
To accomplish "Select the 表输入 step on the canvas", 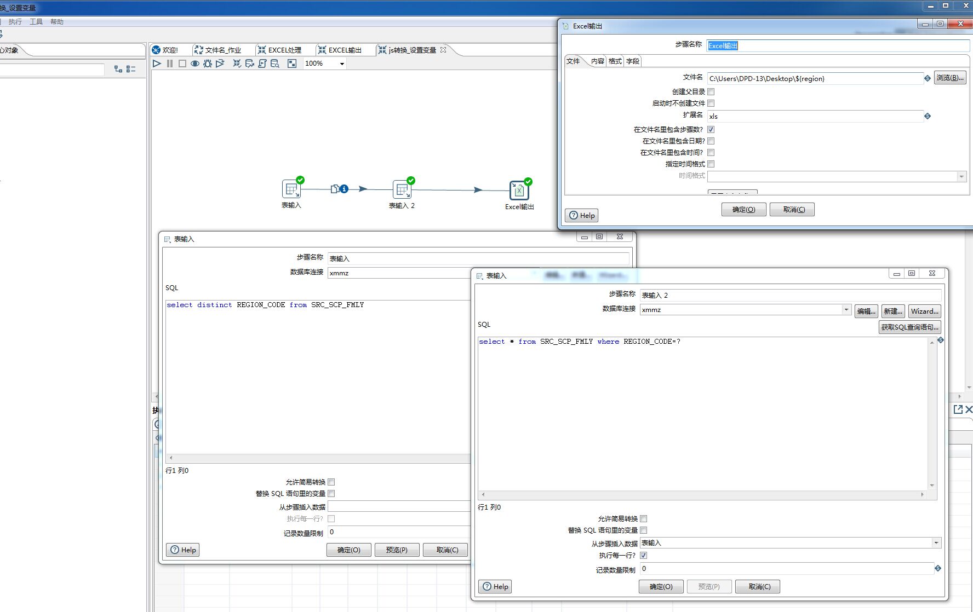I will [291, 189].
